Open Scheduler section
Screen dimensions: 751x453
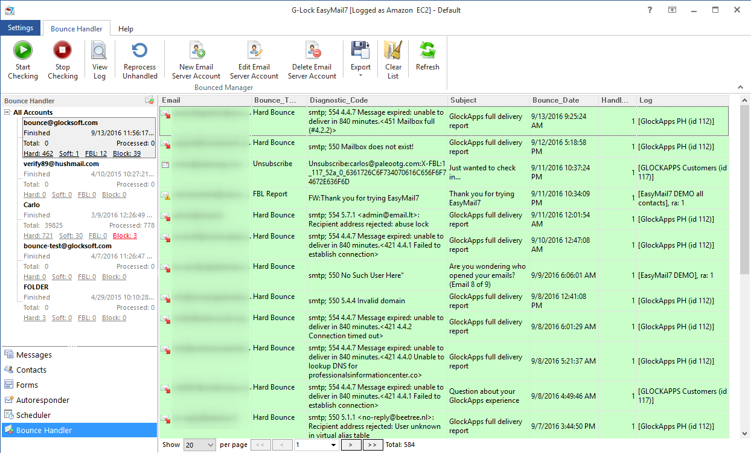(78, 415)
